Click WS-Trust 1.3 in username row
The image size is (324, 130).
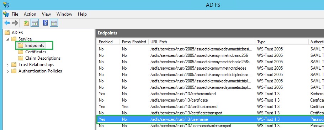[x=268, y=119]
